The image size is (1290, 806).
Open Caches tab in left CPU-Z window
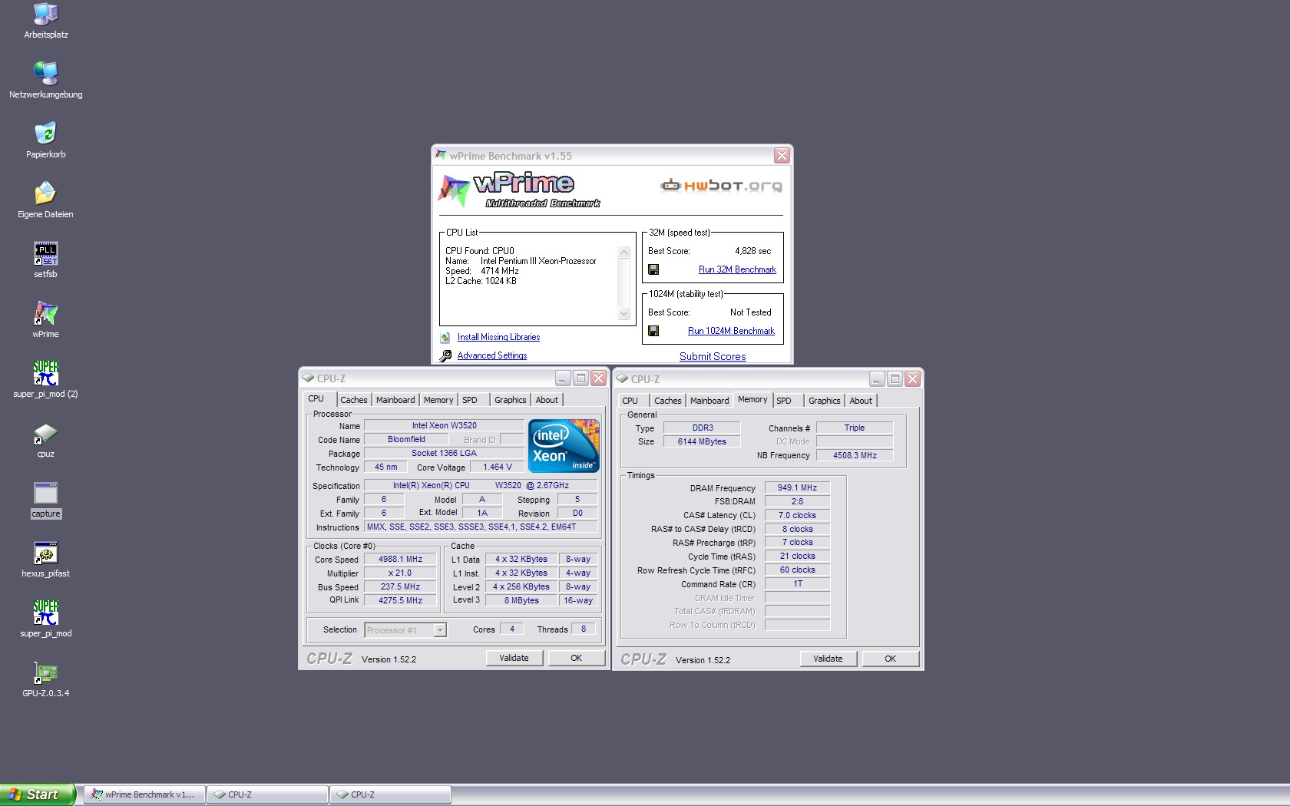pos(354,400)
